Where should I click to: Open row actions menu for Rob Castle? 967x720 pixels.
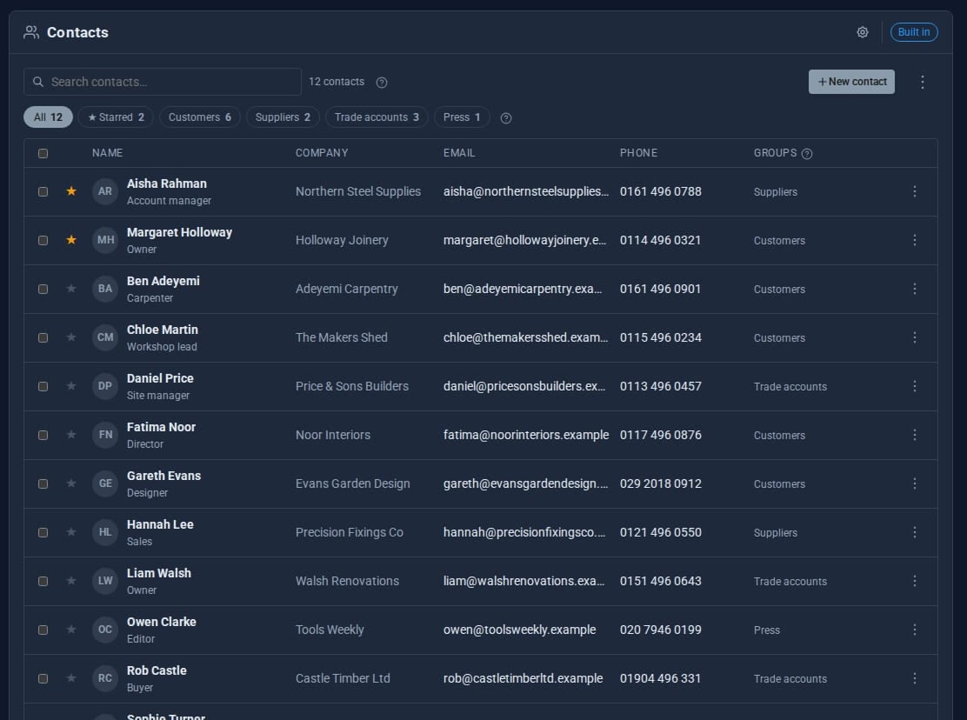[915, 679]
